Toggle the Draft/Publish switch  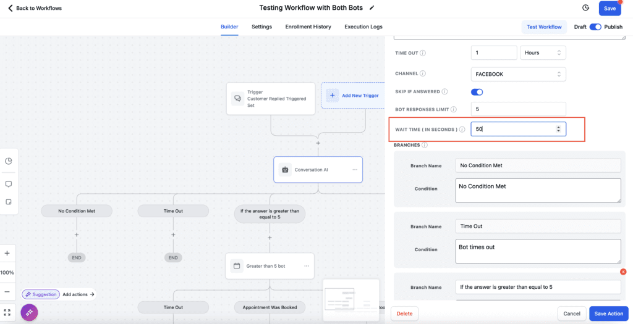[595, 27]
